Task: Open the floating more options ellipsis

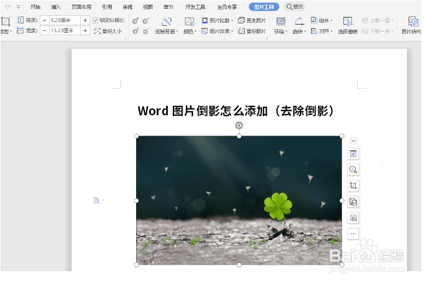Action: click(x=353, y=234)
